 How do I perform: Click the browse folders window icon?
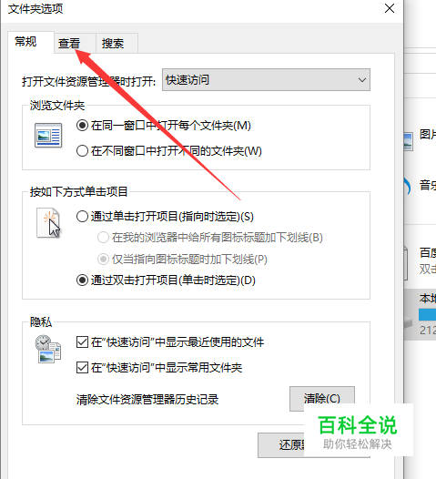pyautogui.click(x=48, y=136)
